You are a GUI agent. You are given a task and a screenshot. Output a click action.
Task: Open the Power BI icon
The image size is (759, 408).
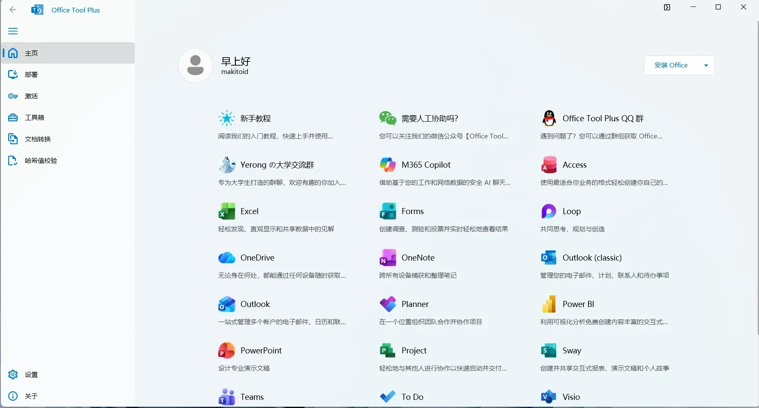pyautogui.click(x=549, y=304)
